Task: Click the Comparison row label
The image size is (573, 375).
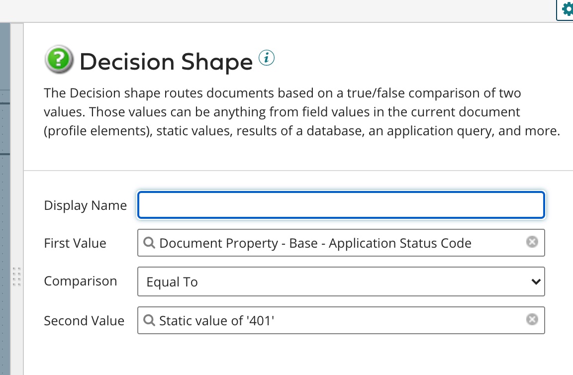Action: (x=80, y=281)
